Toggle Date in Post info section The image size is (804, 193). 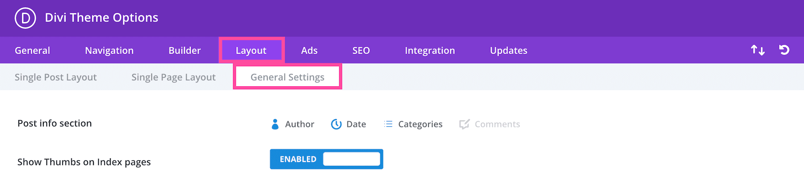pos(348,124)
